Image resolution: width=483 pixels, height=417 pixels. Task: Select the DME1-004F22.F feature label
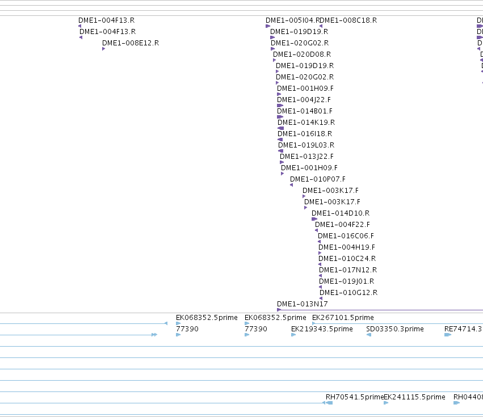[342, 225]
